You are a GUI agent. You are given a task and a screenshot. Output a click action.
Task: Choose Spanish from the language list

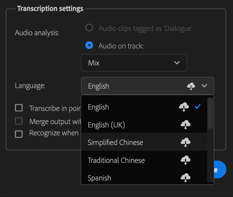click(x=99, y=178)
